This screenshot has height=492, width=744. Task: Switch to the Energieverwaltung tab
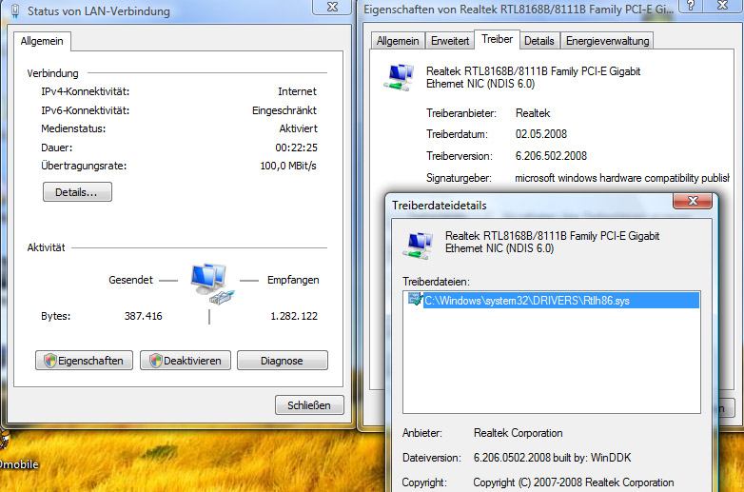pyautogui.click(x=607, y=41)
